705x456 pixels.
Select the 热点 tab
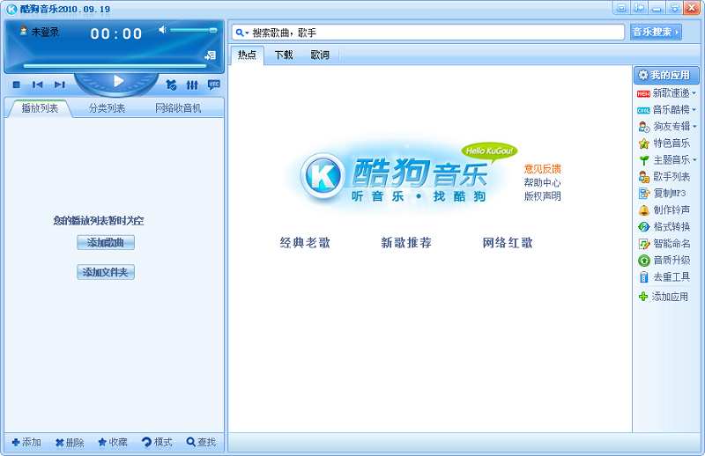point(247,55)
